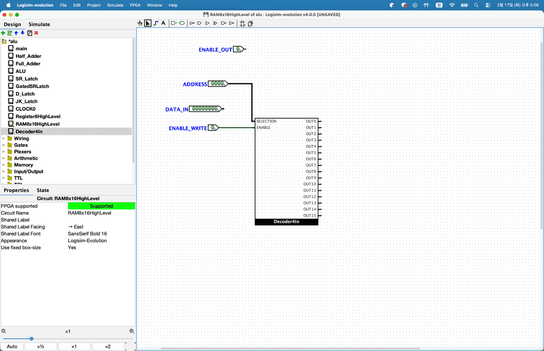Click the zoom level slider handle

(x=31, y=339)
